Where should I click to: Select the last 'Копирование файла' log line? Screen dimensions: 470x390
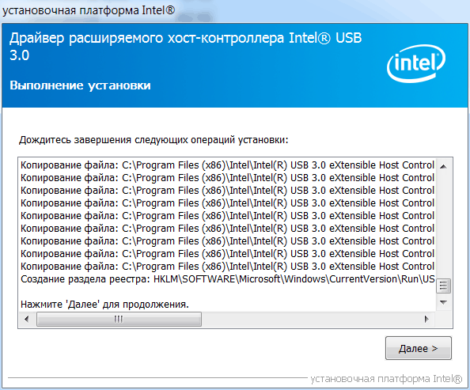pos(227,267)
